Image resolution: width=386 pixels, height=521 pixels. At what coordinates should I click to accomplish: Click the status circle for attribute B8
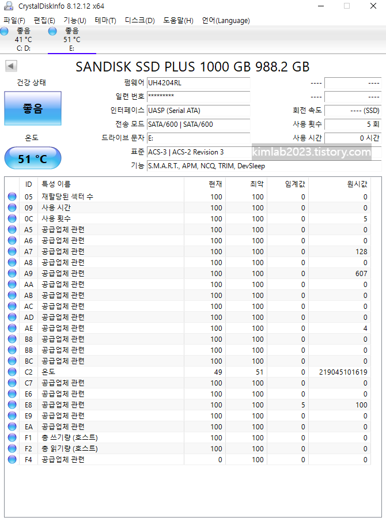click(12, 339)
